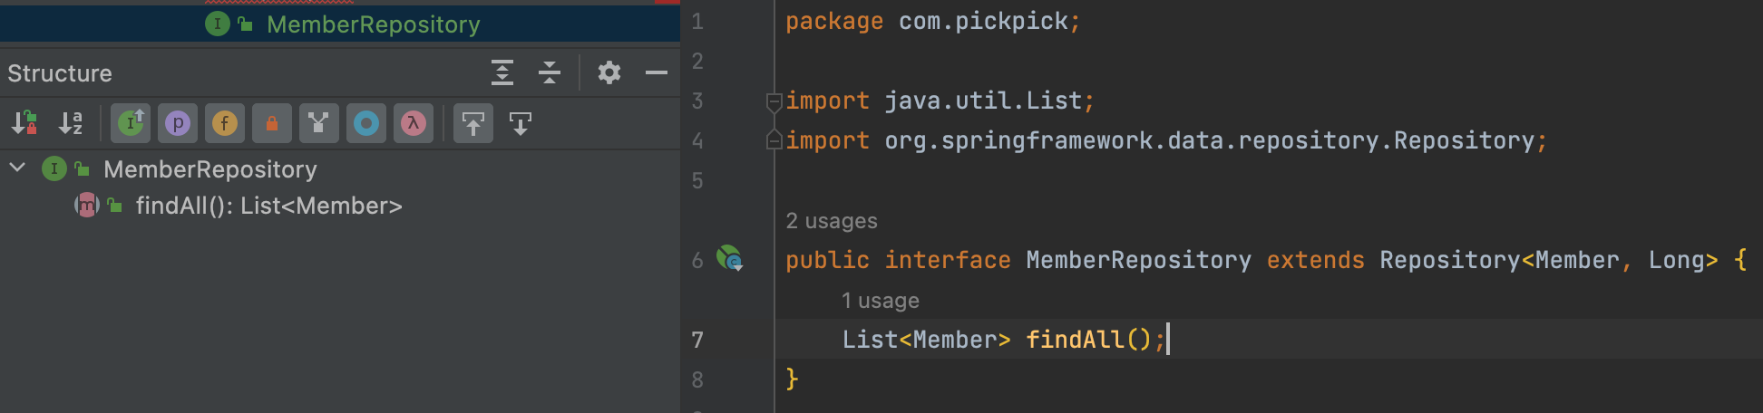1763x413 pixels.
Task: Click 'findAll()' method name in editor
Action: click(1089, 340)
